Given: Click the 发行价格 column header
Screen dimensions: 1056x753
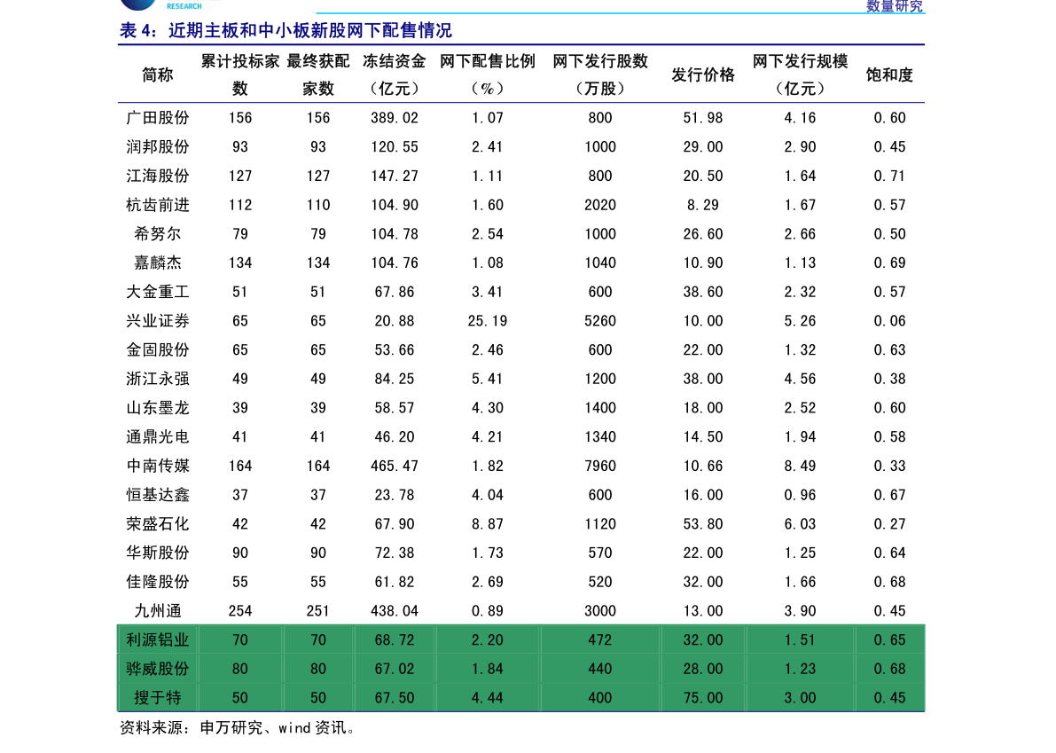Looking at the screenshot, I should click(x=702, y=75).
